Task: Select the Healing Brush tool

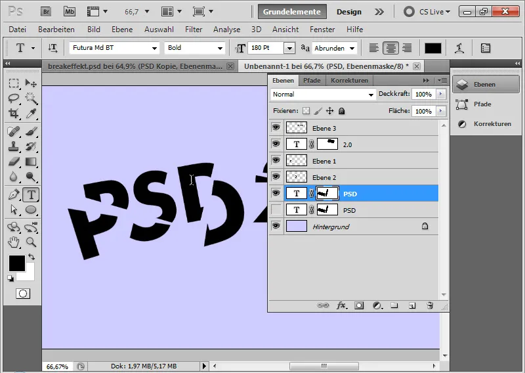Action: coord(13,131)
